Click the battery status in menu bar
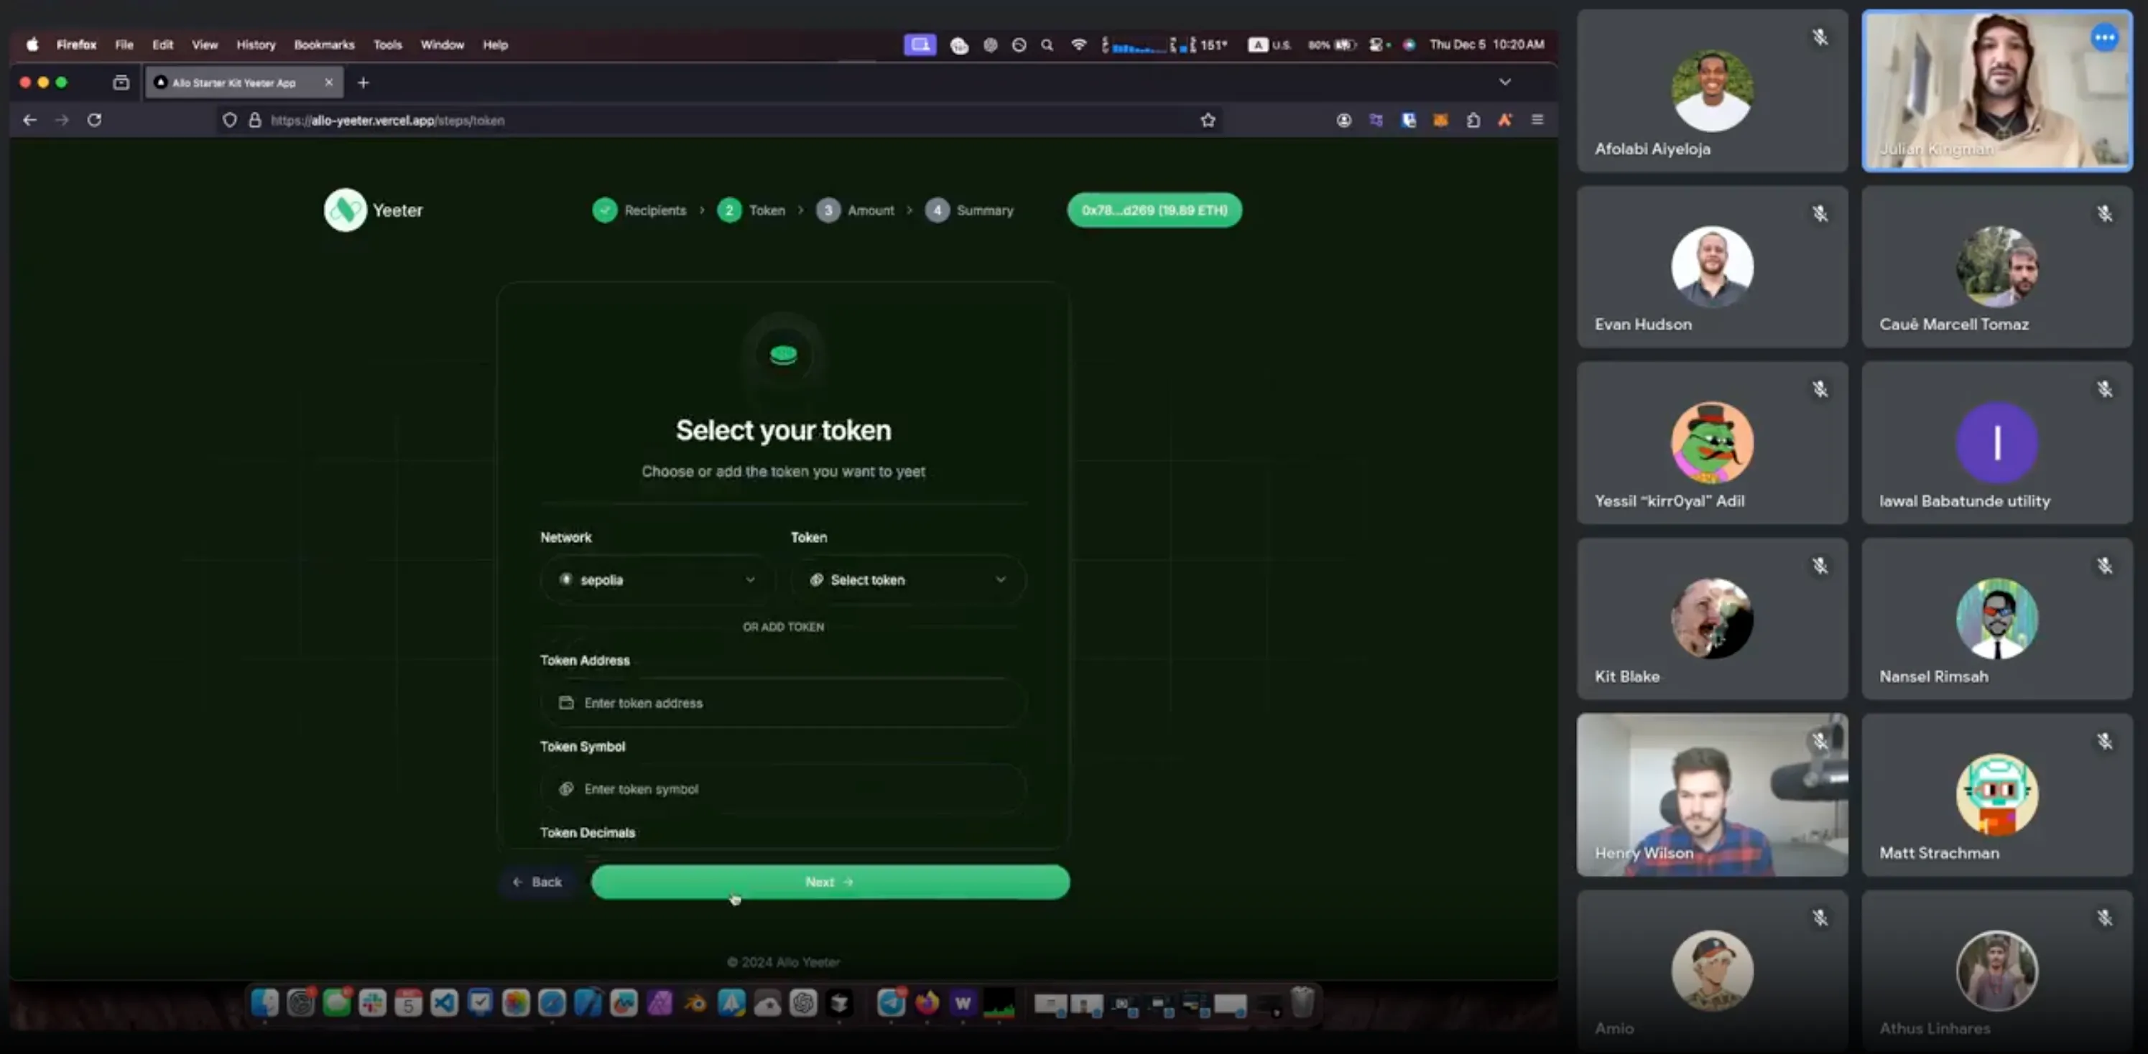The height and width of the screenshot is (1054, 2148). tap(1332, 45)
